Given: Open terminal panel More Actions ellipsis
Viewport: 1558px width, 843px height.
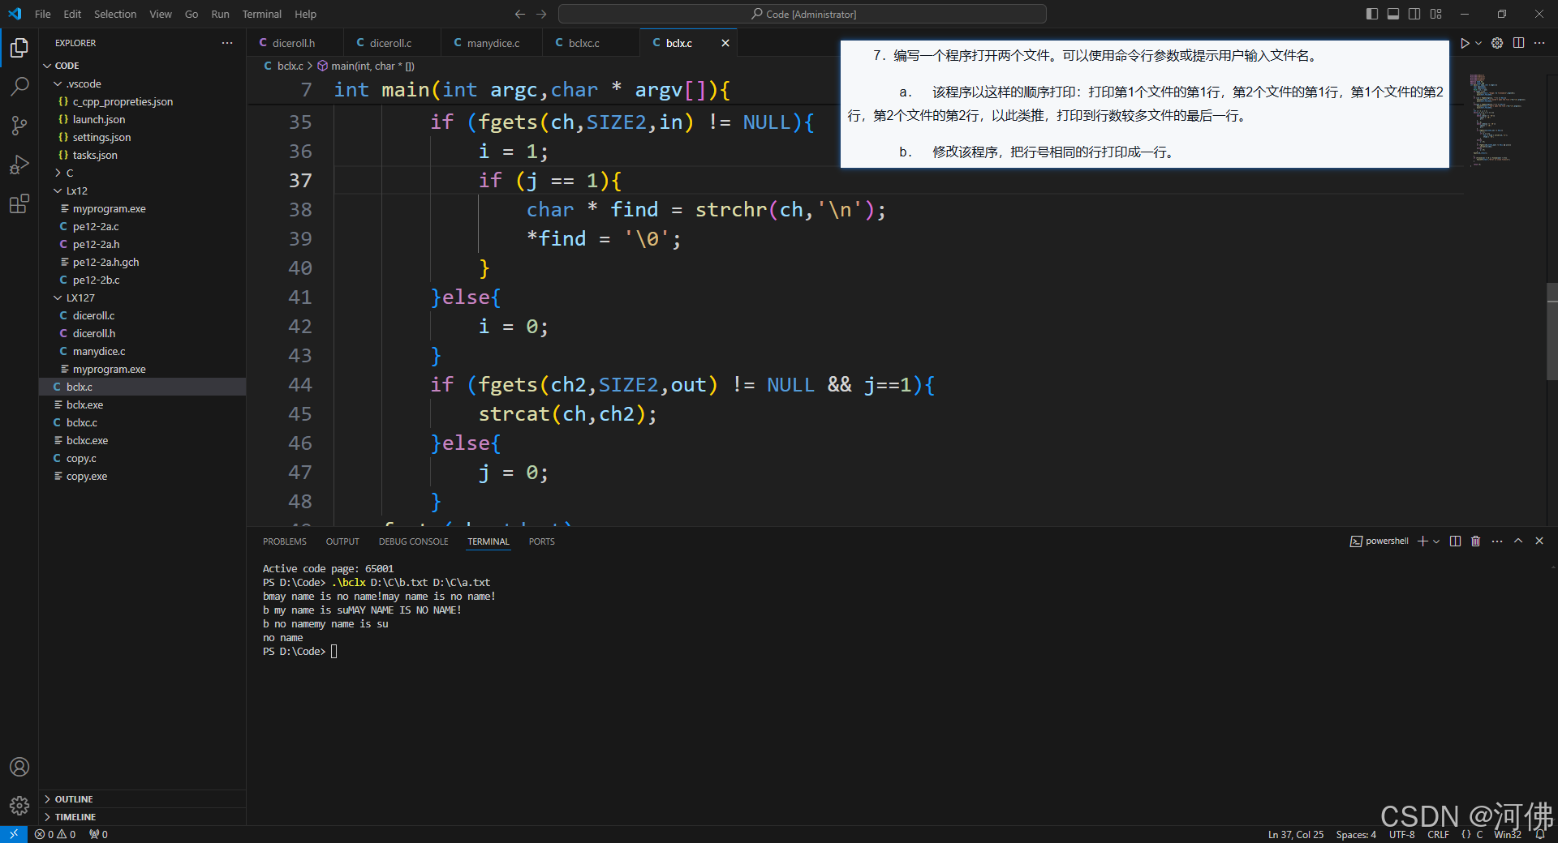Looking at the screenshot, I should click(1497, 541).
